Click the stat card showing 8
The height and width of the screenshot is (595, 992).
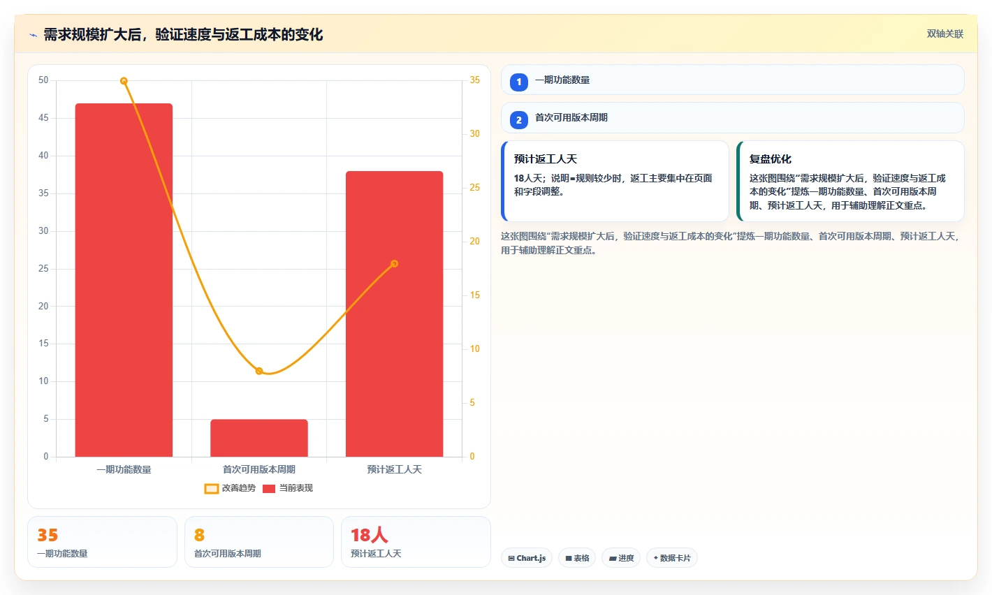pyautogui.click(x=259, y=542)
